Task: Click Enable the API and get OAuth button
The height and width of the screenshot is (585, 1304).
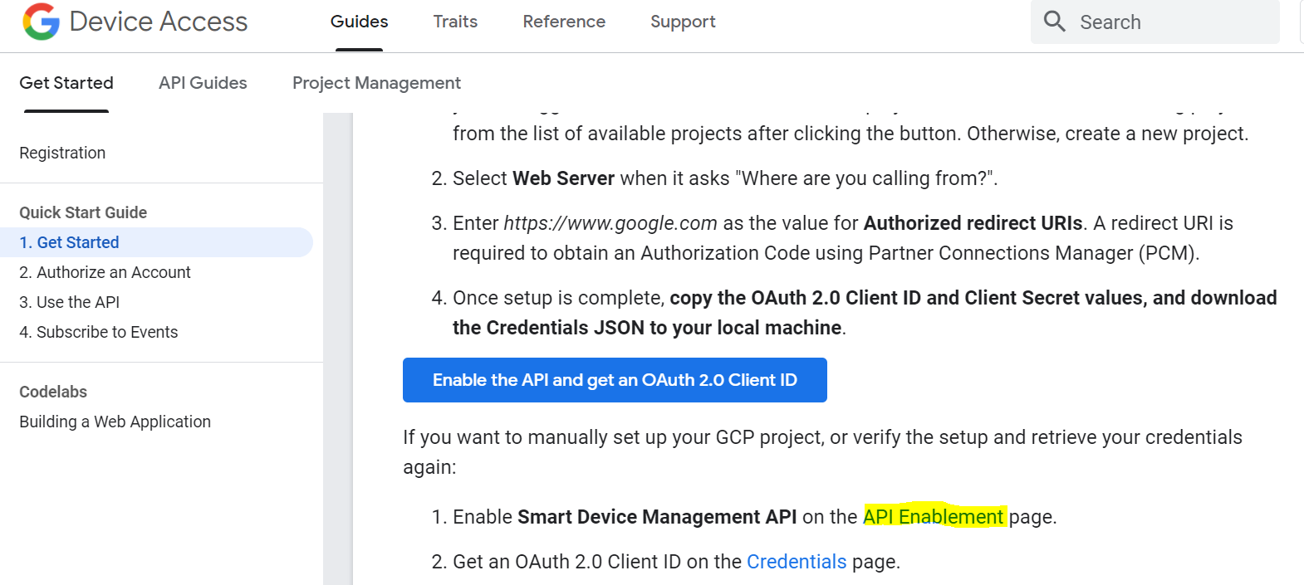Action: tap(615, 380)
